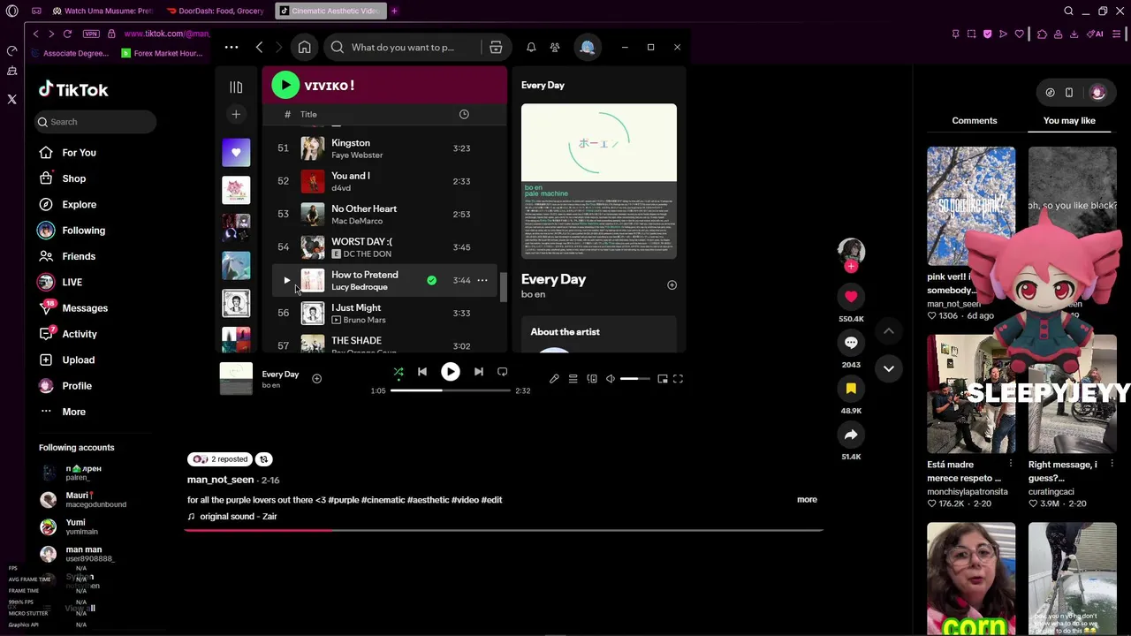Image resolution: width=1131 pixels, height=636 pixels.
Task: Open TikTok Friends
Action: [x=79, y=256]
